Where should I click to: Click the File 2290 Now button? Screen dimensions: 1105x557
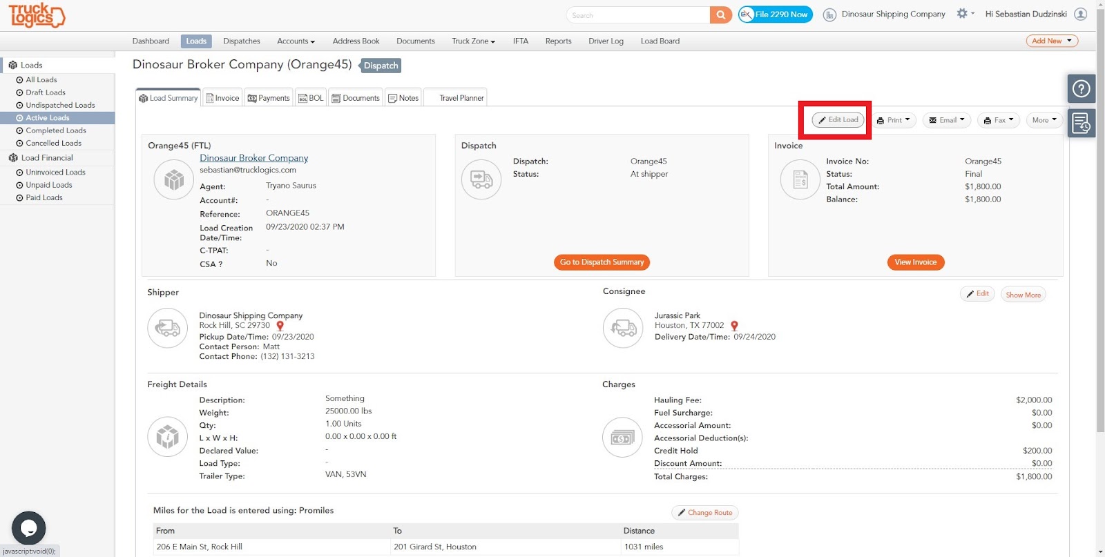point(776,14)
